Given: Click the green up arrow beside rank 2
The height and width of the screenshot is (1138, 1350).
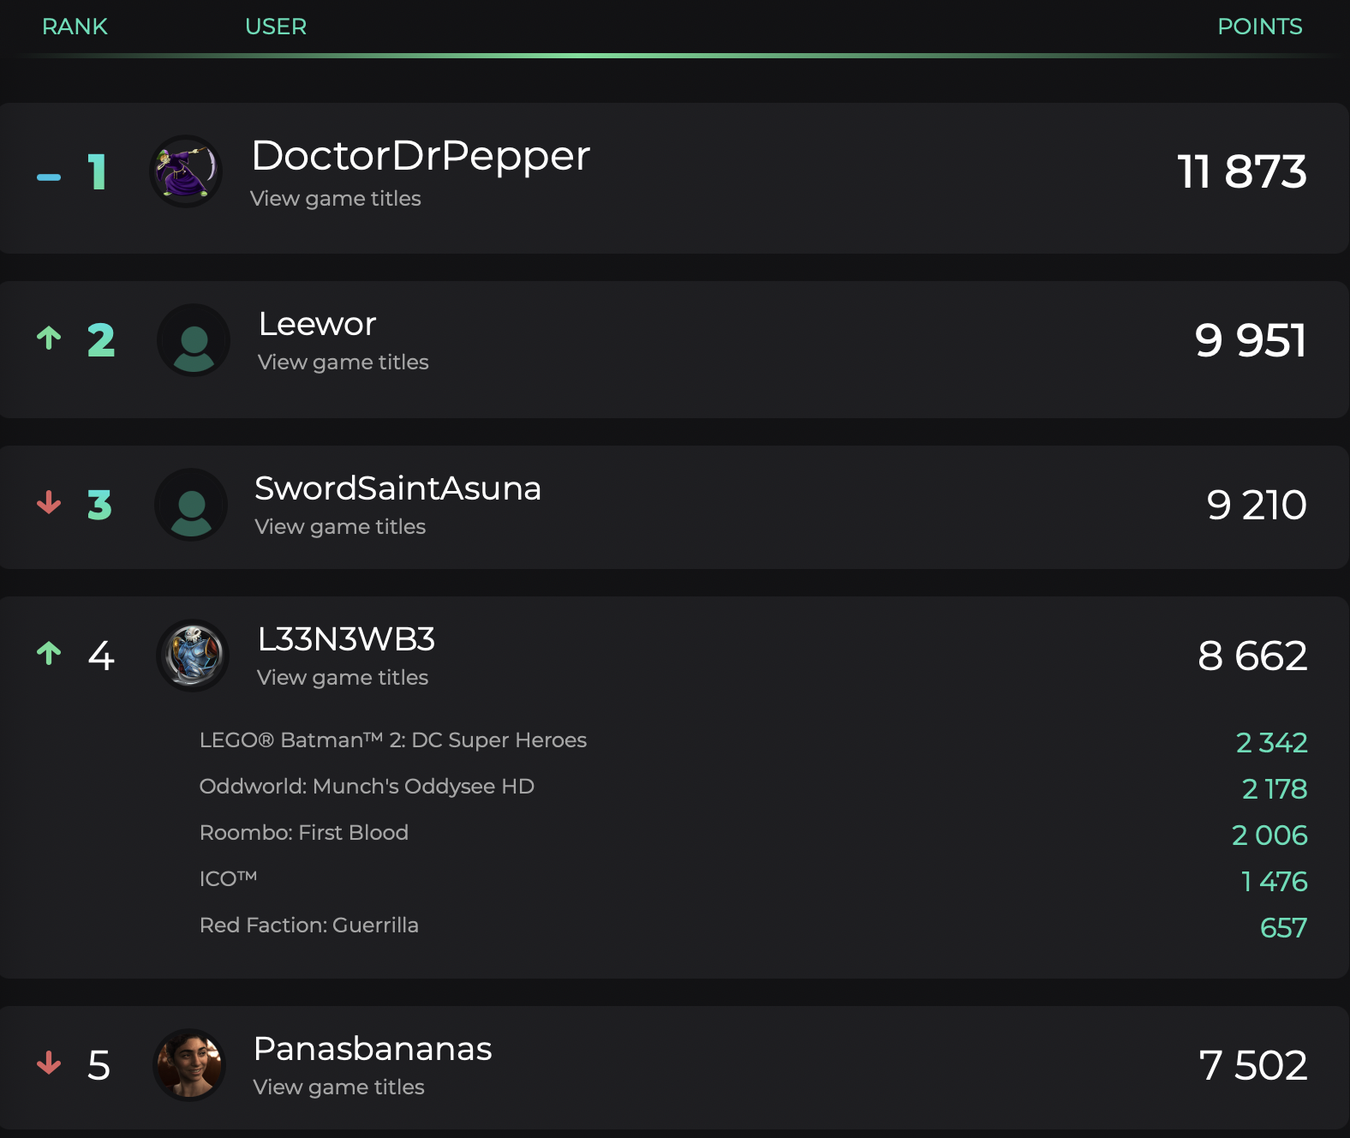Looking at the screenshot, I should point(49,338).
